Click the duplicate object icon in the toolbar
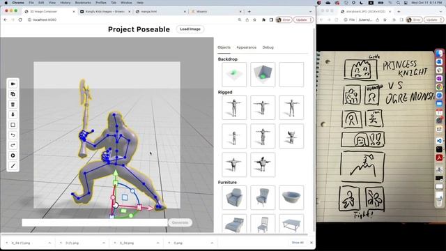 point(13,94)
